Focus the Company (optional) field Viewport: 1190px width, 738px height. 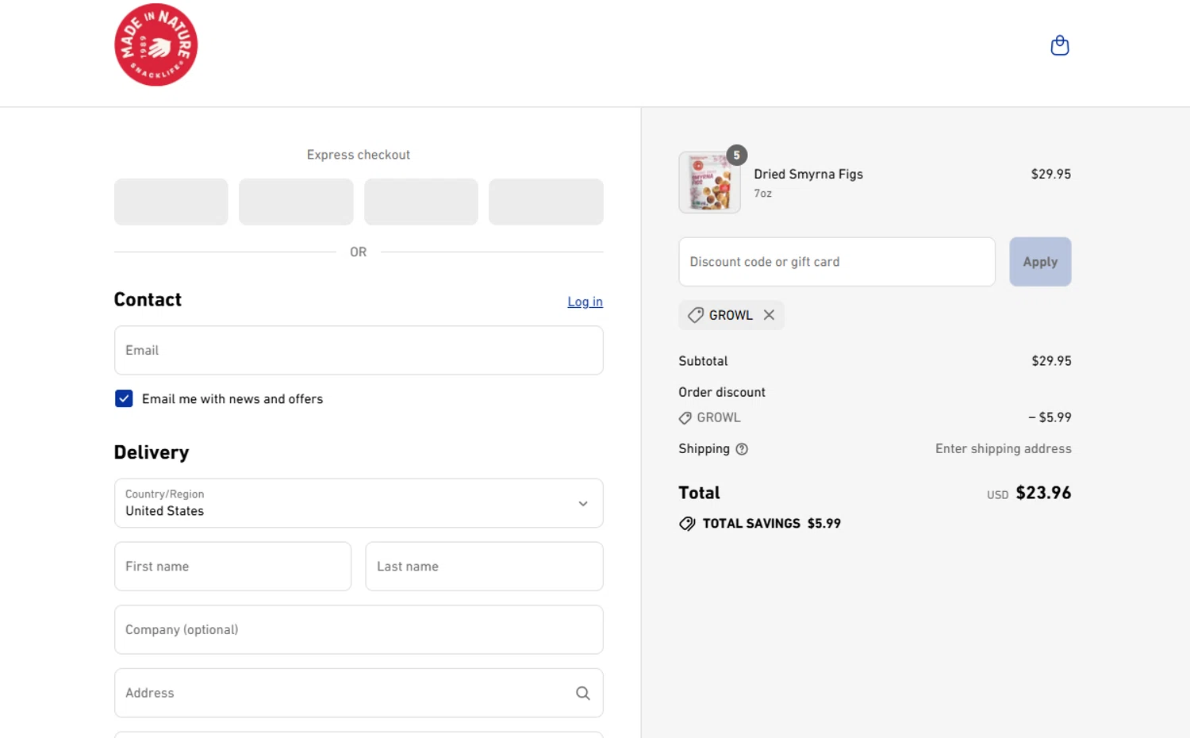point(359,630)
